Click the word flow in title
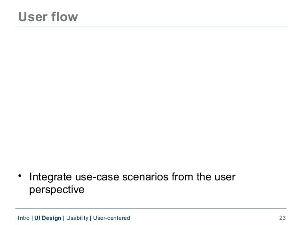This screenshot has width=300, height=225. tap(64, 16)
